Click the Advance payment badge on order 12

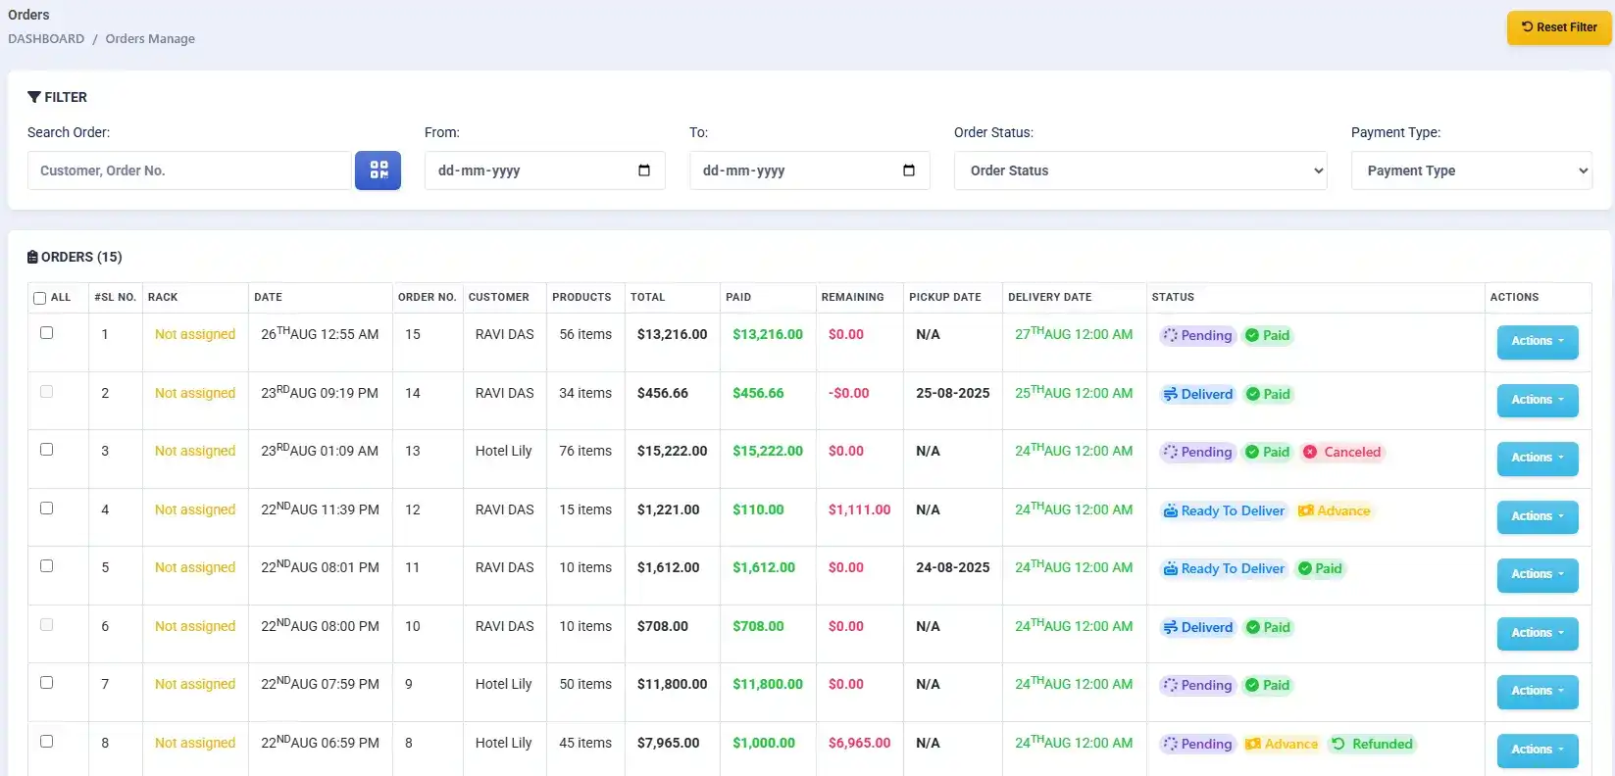[1334, 510]
